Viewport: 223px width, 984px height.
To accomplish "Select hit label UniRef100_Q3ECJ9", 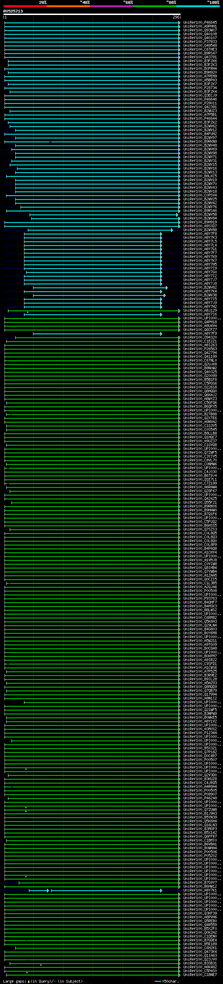I will (200, 96).
